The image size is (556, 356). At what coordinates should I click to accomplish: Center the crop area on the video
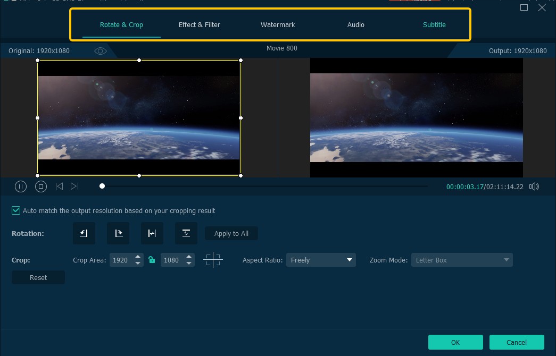[x=213, y=260]
